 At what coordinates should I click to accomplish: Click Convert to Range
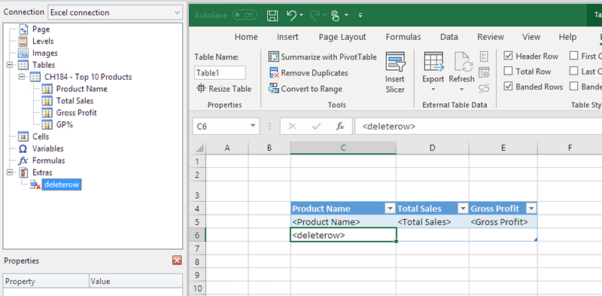pyautogui.click(x=306, y=89)
